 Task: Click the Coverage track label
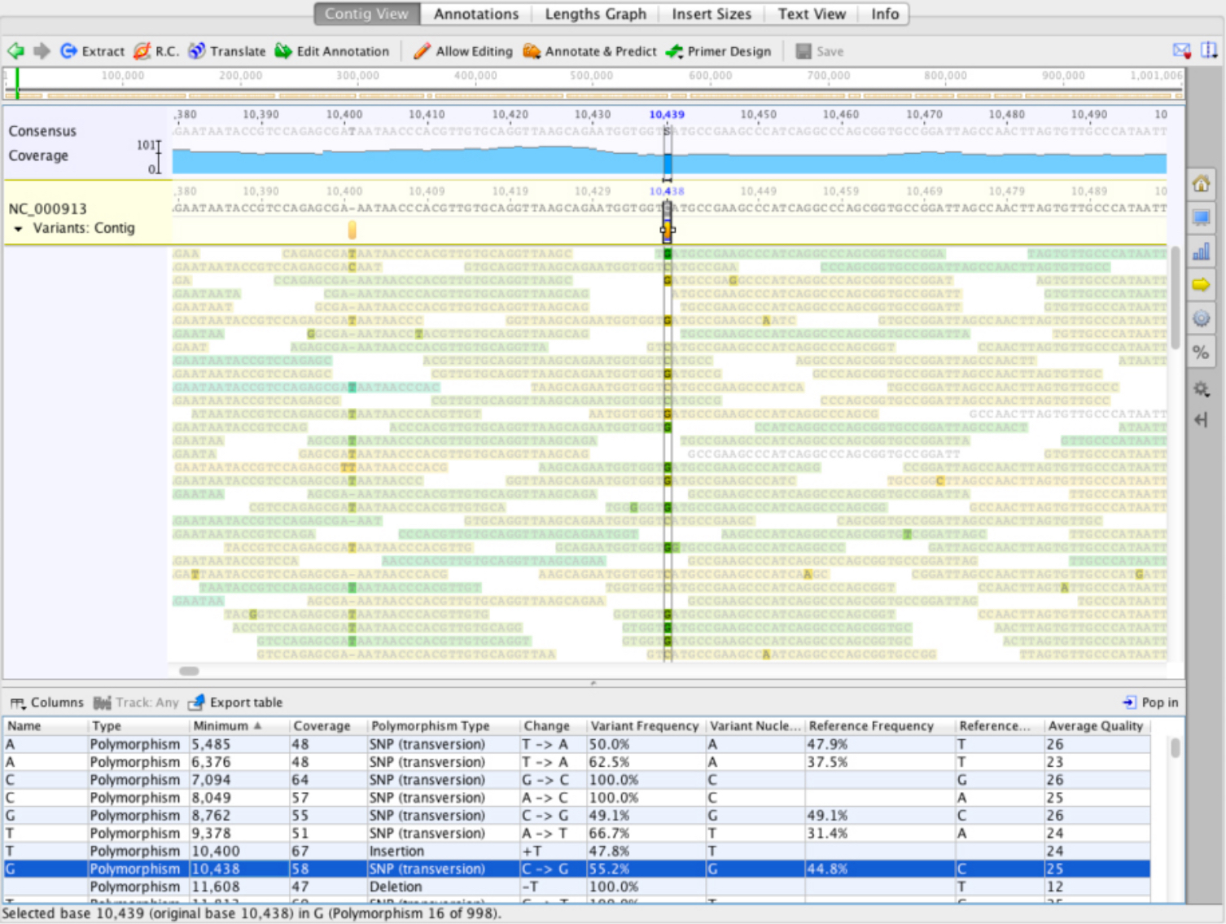pos(38,155)
